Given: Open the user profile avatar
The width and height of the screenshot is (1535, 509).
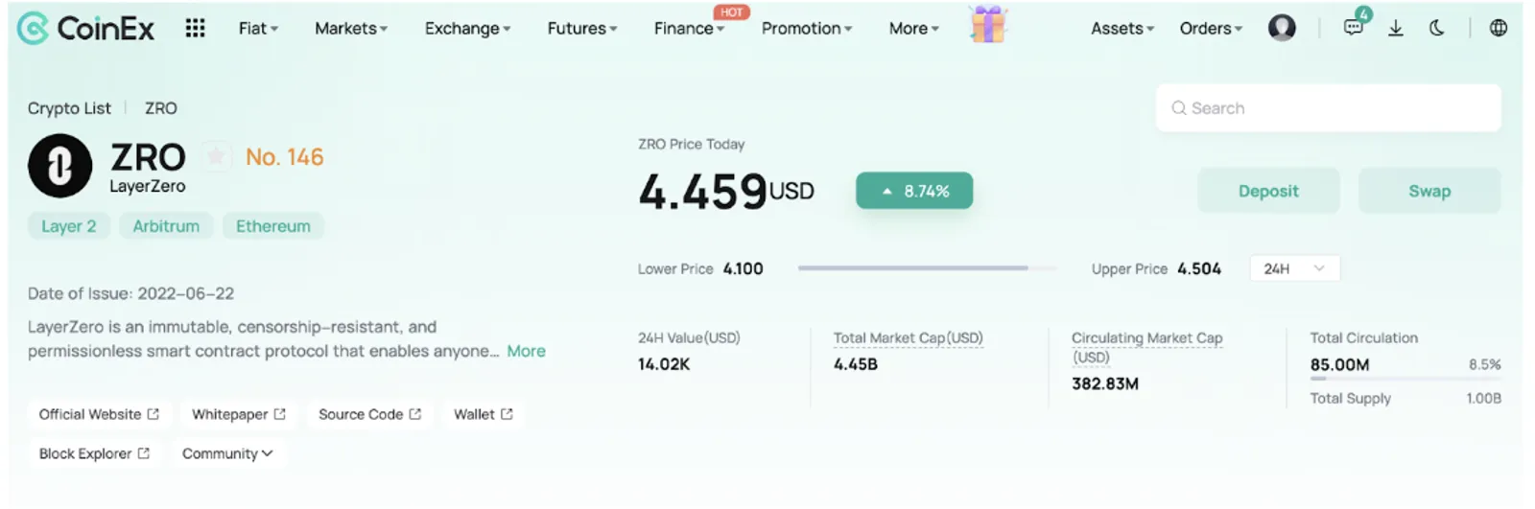Looking at the screenshot, I should pos(1282,28).
